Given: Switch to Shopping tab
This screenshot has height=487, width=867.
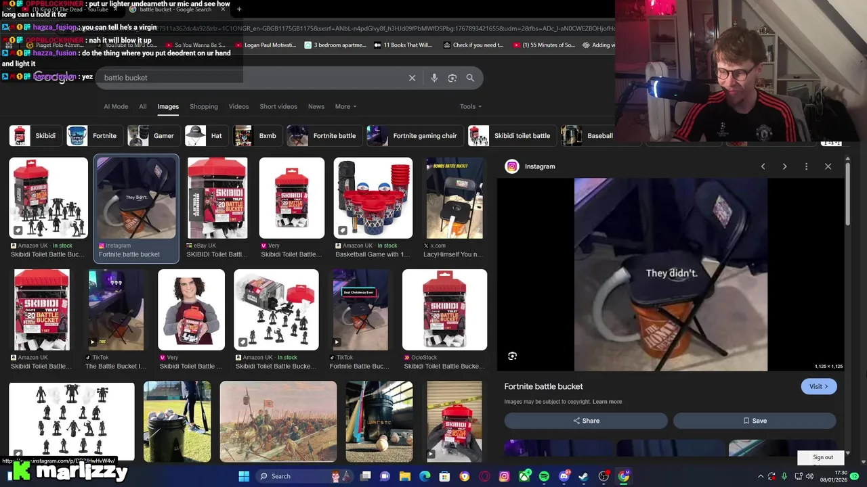Looking at the screenshot, I should click(x=204, y=106).
